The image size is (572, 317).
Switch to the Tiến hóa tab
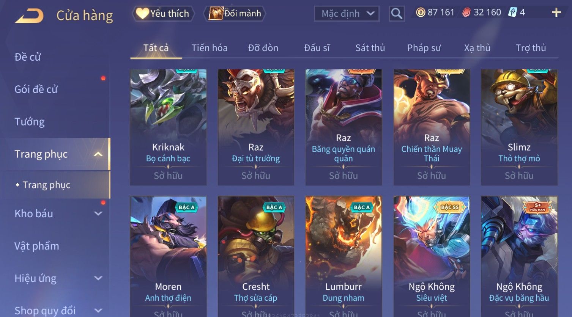tap(210, 48)
